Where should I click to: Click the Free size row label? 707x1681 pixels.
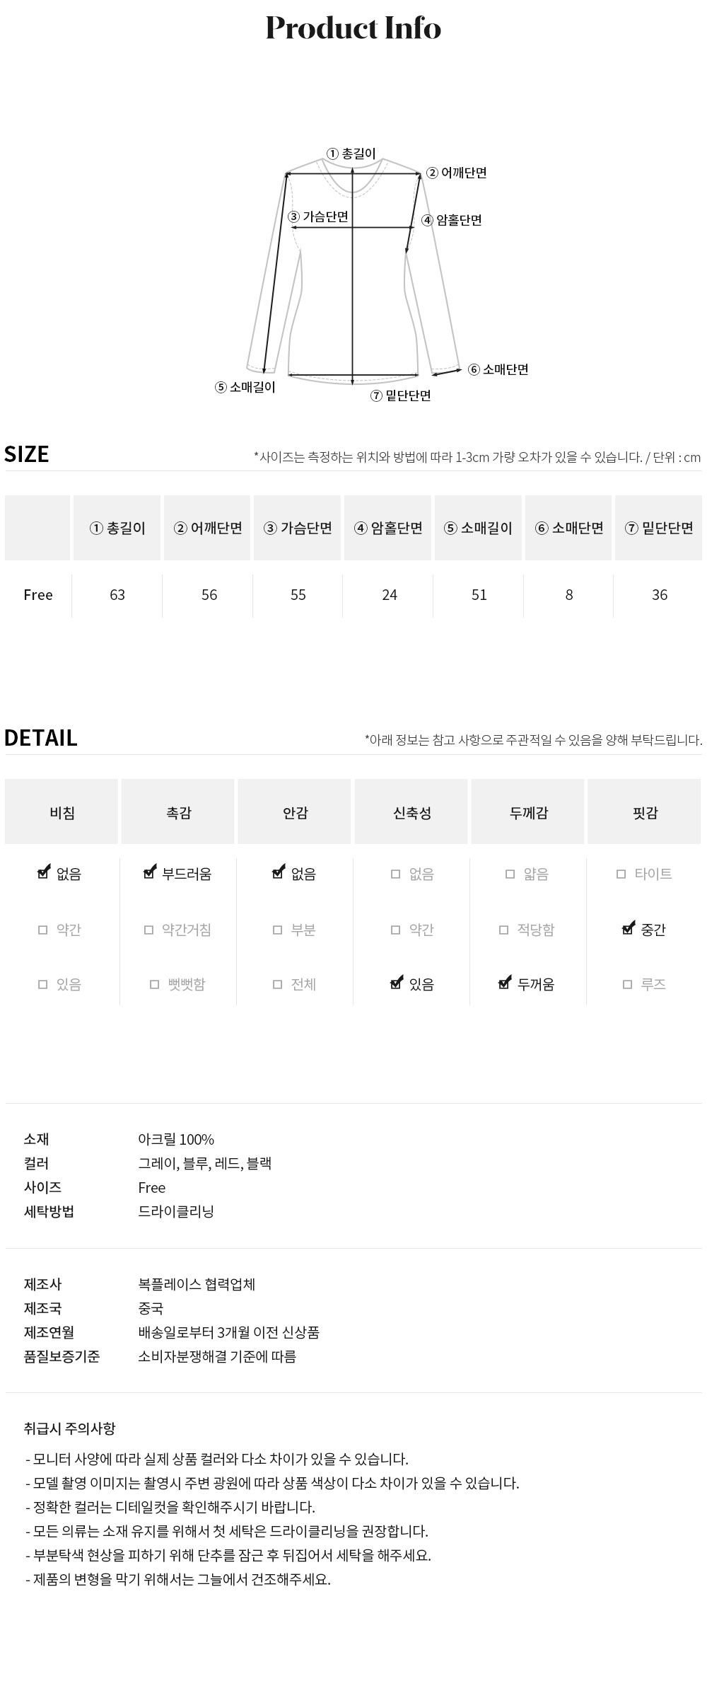tap(38, 595)
